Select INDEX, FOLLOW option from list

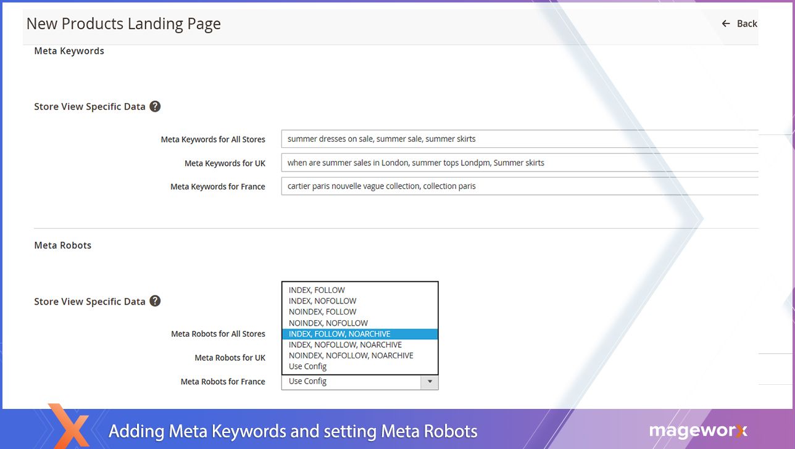pyautogui.click(x=317, y=290)
